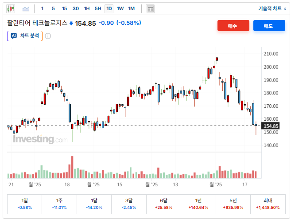The width and height of the screenshot is (291, 220).
Task: Click the AI badge in 차트 분석
Action: tap(14, 35)
